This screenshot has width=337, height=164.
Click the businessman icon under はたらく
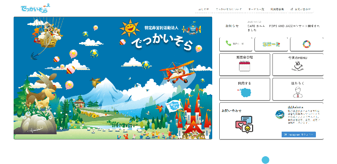point(297,92)
